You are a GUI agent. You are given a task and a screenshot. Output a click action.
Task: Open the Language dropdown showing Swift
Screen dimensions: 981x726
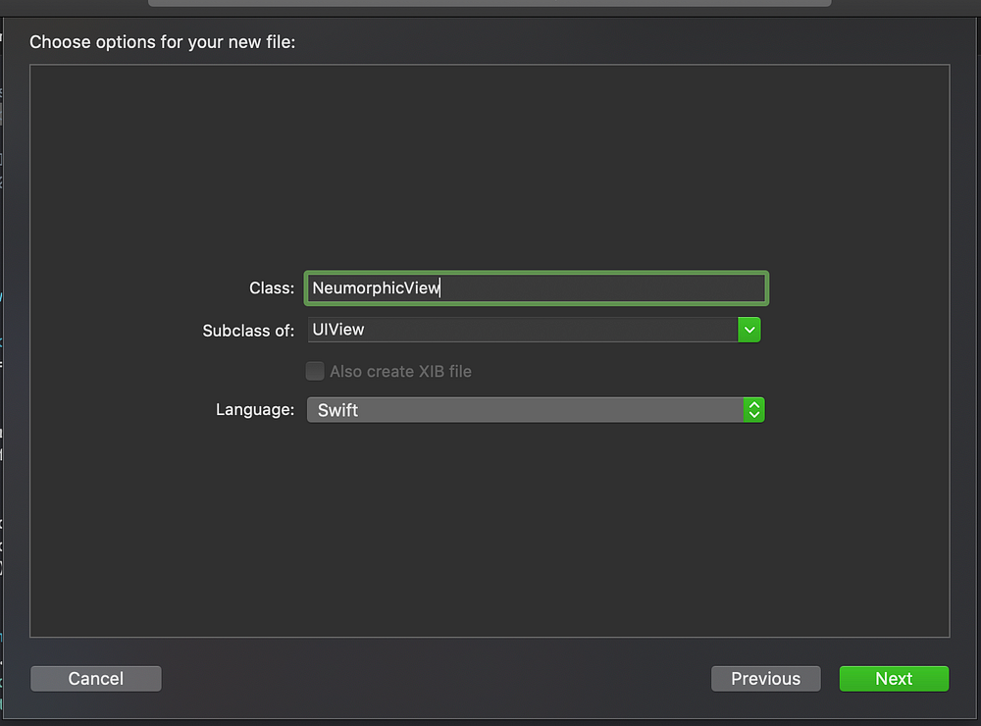coord(535,409)
